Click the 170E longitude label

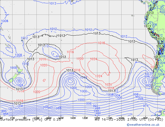(12, 118)
